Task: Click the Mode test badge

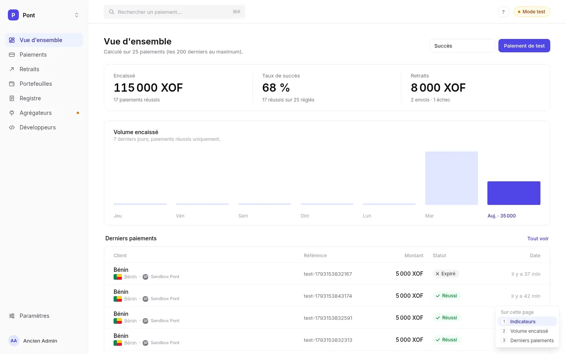Action: 532,12
